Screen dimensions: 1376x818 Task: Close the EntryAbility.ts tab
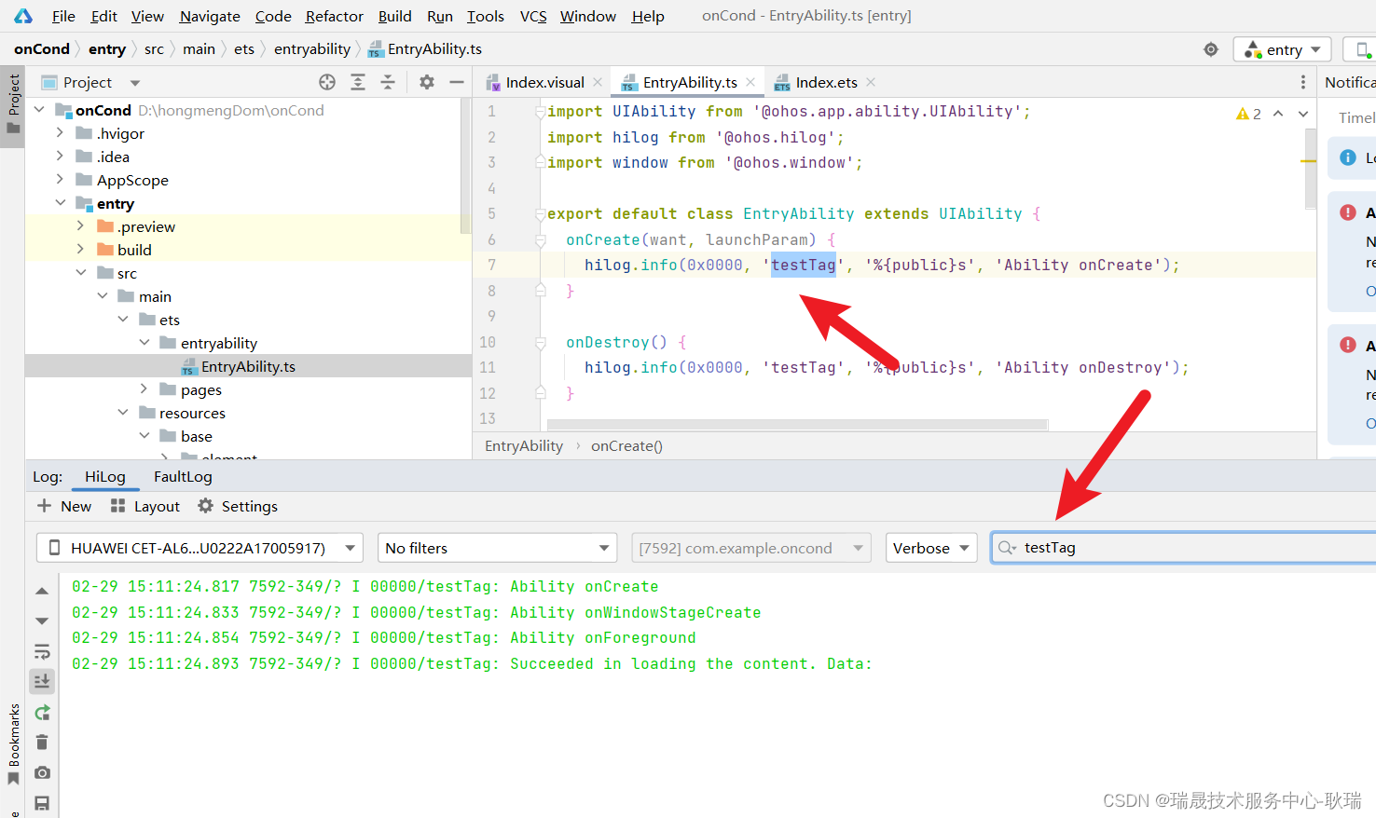pos(750,82)
